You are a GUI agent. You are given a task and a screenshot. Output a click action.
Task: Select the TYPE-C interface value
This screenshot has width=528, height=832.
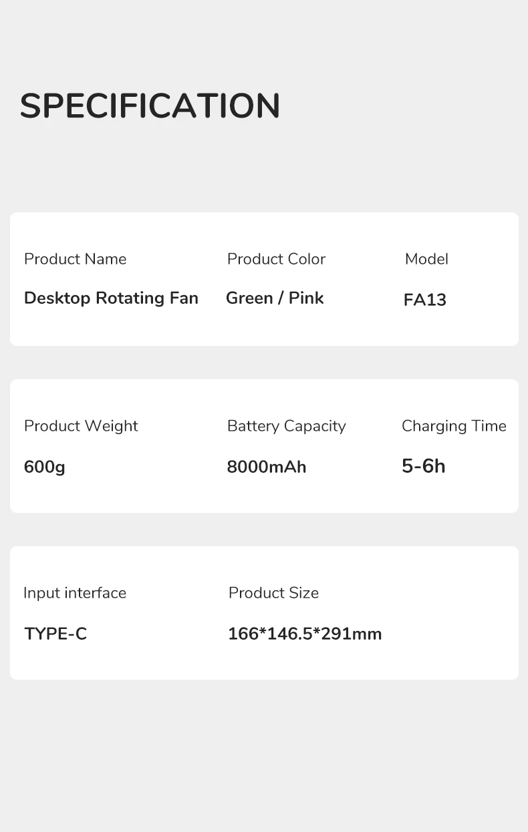55,634
